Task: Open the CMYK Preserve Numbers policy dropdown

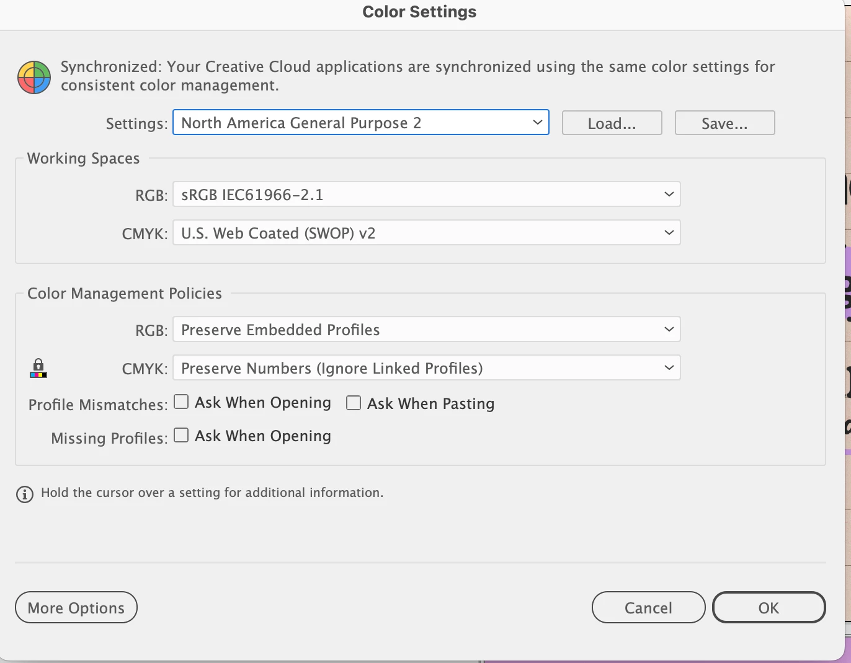Action: click(427, 367)
